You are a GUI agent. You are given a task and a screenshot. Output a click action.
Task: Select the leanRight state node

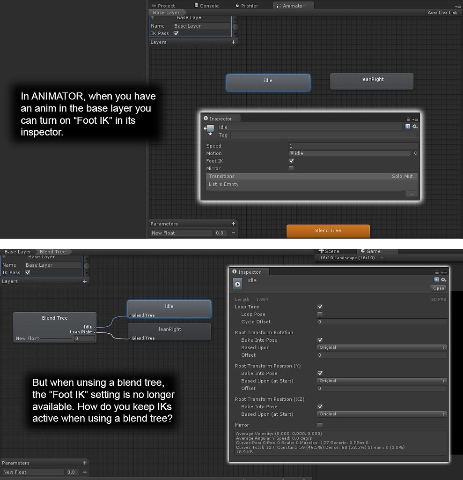coord(372,81)
